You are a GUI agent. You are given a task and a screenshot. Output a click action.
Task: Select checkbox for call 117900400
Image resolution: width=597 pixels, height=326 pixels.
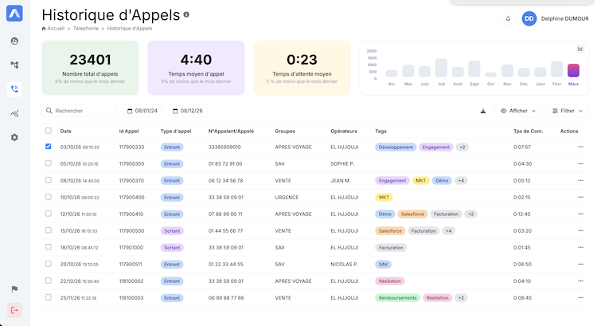tap(49, 197)
